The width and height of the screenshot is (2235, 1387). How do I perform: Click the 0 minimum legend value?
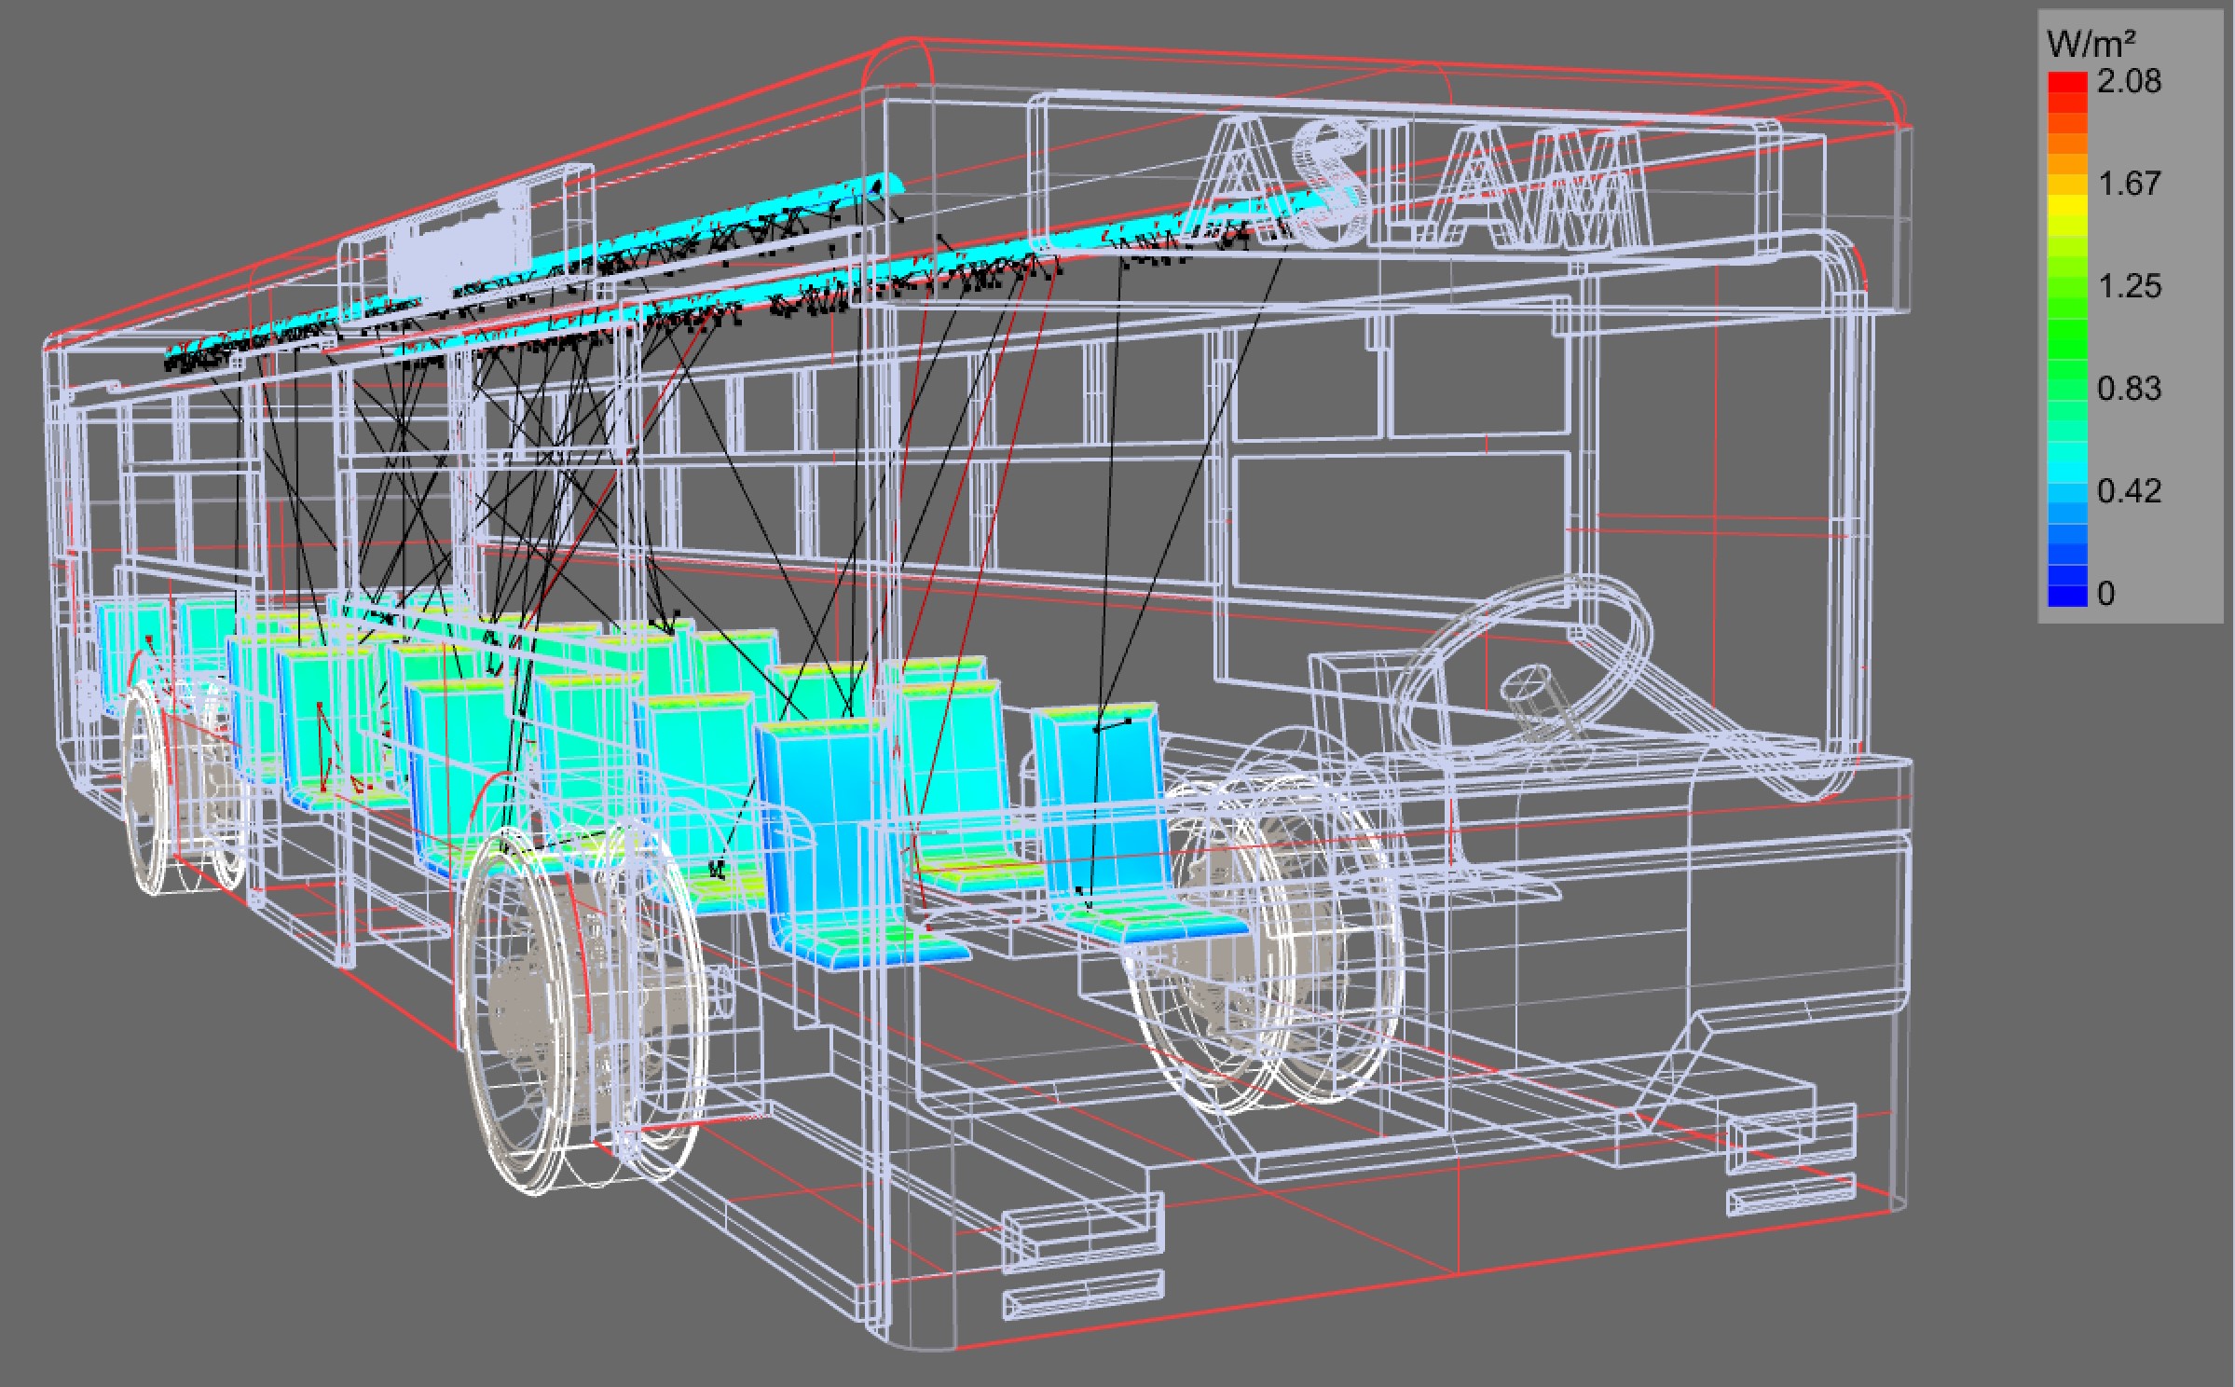(x=2106, y=594)
